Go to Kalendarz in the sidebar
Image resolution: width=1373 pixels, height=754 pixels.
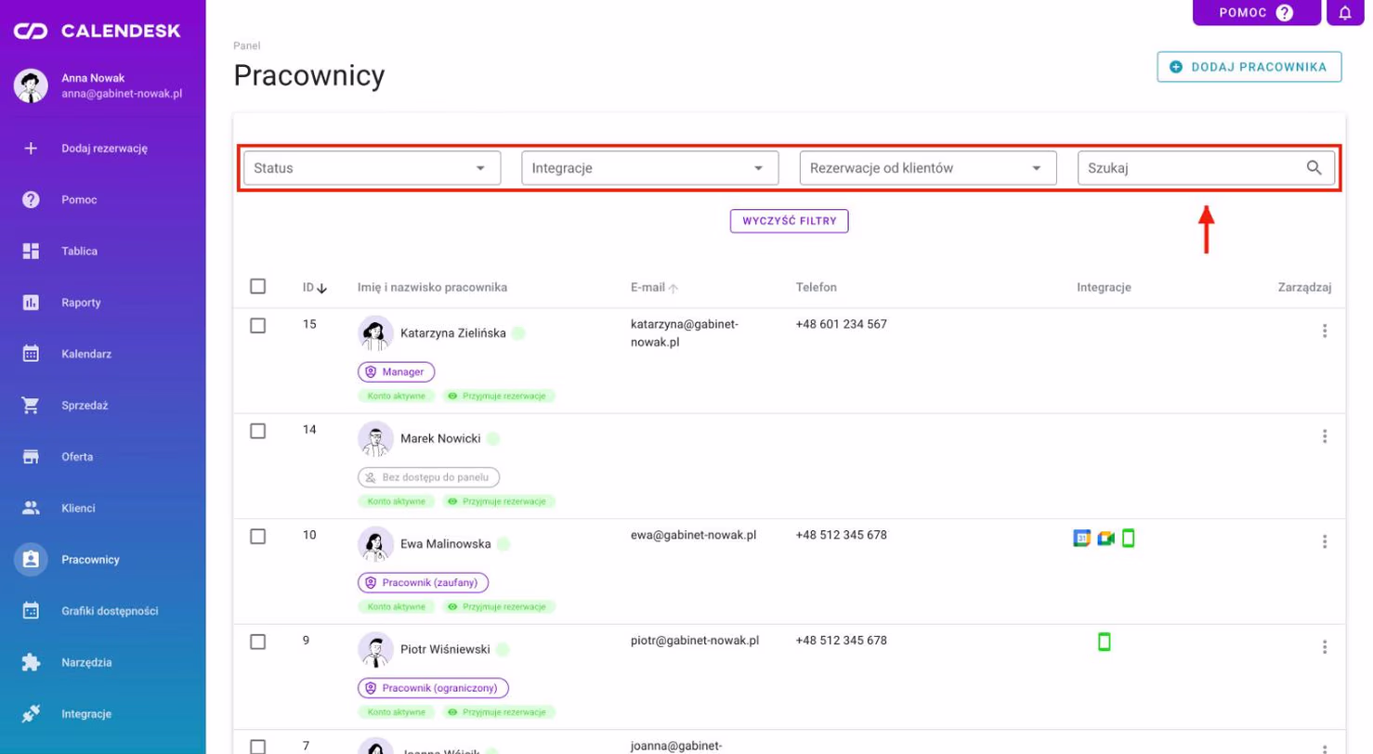tap(103, 354)
